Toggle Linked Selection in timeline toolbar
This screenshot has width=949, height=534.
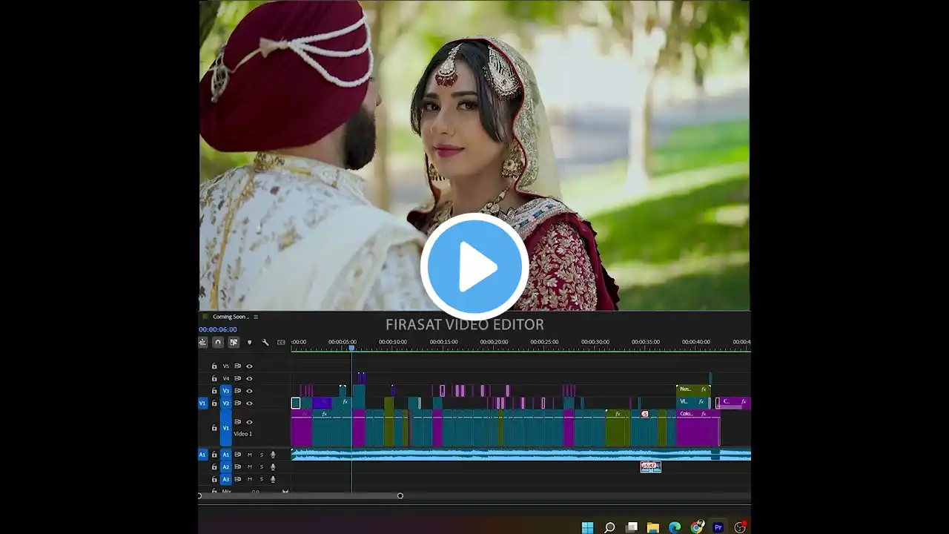(234, 343)
